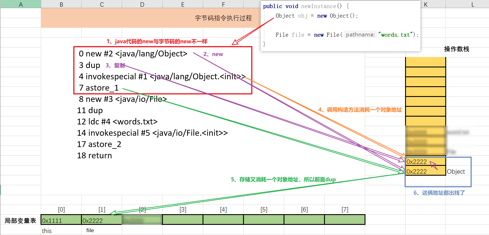Click note '6、这俩地址都出栈了'
This screenshot has height=235, width=489.
[x=439, y=193]
